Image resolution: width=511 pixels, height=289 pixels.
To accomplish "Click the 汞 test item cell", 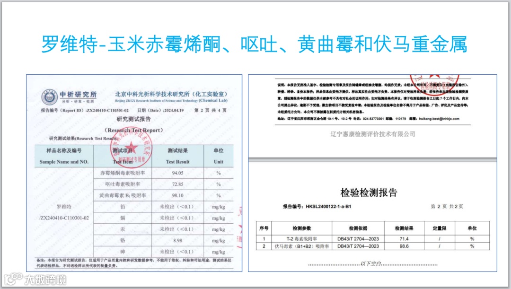I will click(x=123, y=229).
